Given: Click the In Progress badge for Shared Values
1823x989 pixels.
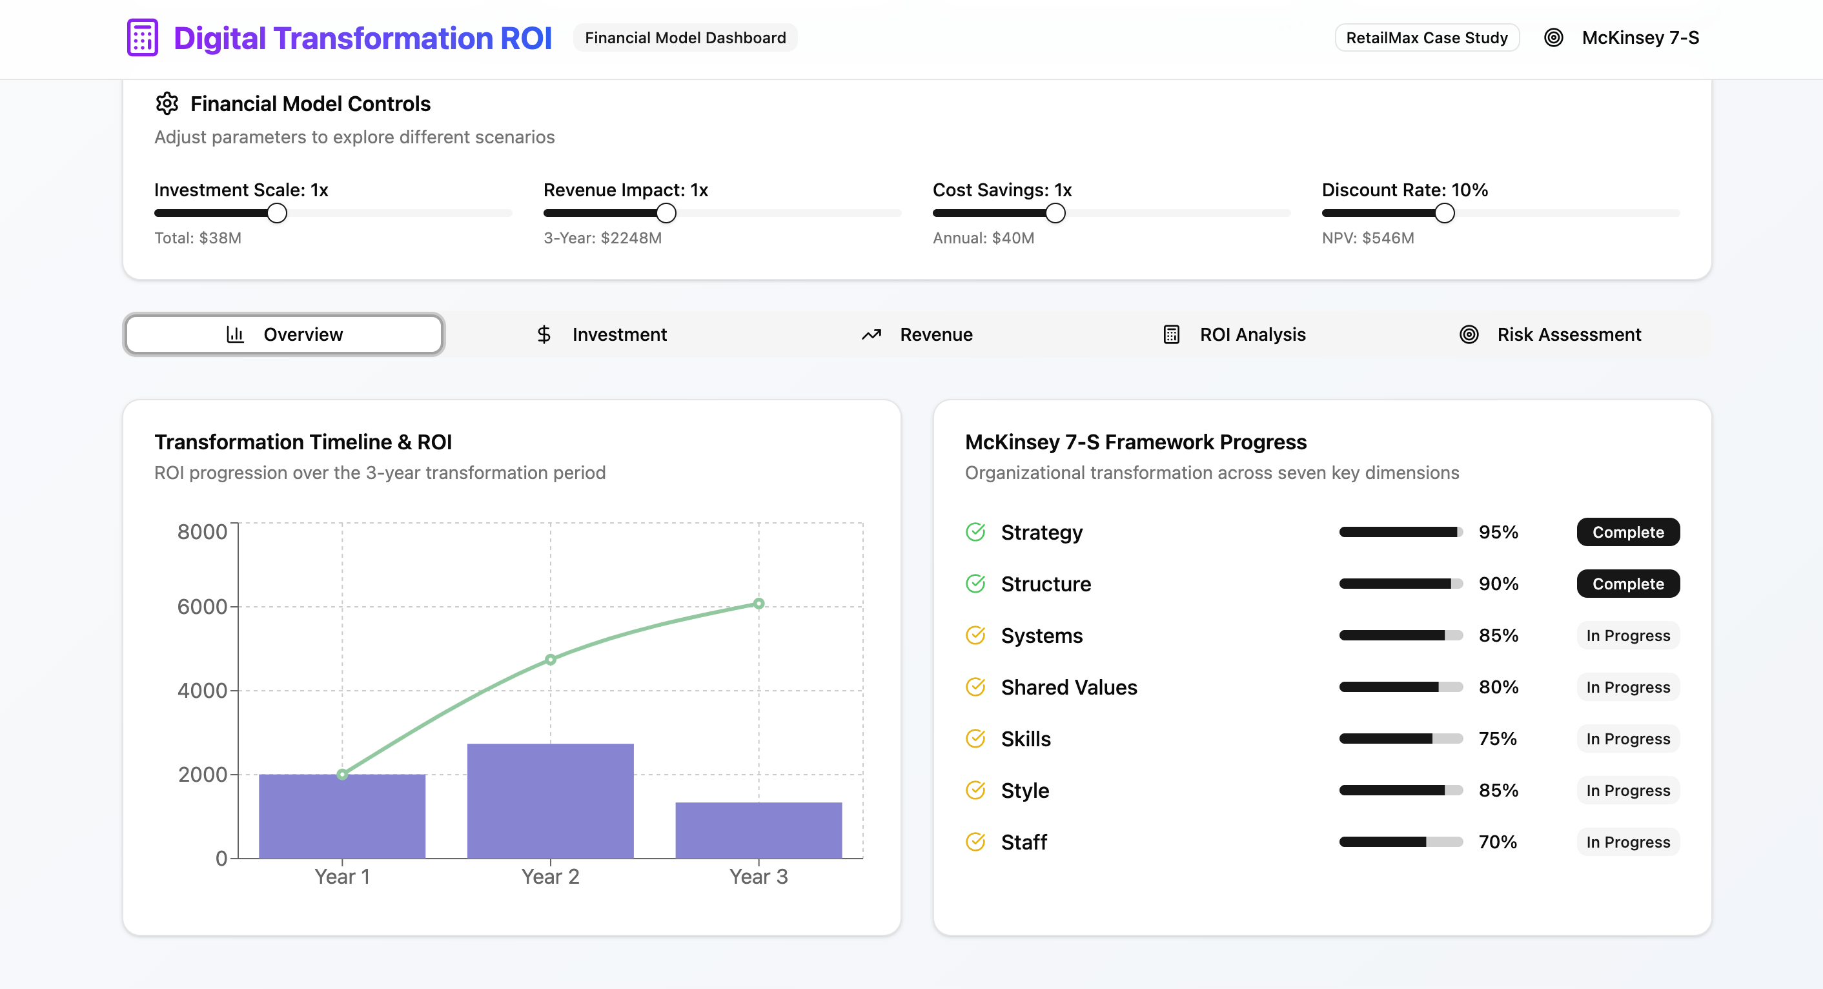Looking at the screenshot, I should coord(1627,687).
